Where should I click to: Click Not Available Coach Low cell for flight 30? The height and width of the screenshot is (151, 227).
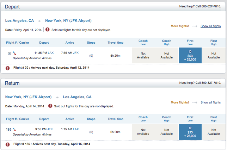coord(143,55)
